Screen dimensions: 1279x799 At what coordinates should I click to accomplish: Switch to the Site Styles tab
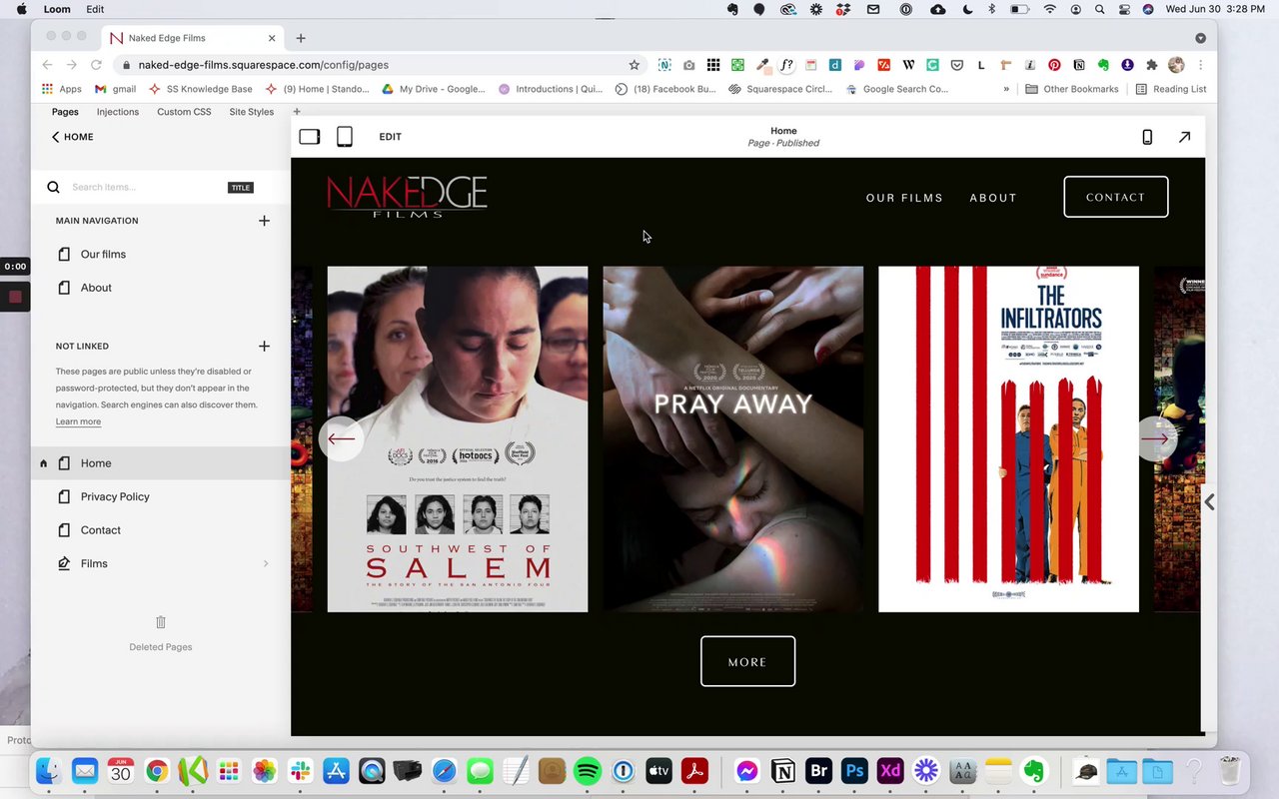coord(252,112)
